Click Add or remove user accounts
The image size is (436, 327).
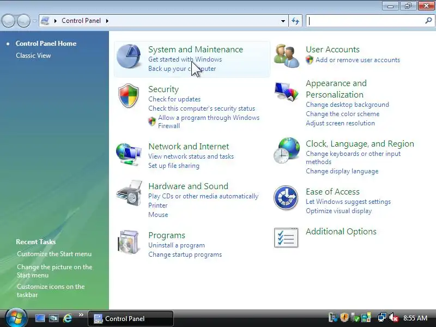(x=358, y=60)
